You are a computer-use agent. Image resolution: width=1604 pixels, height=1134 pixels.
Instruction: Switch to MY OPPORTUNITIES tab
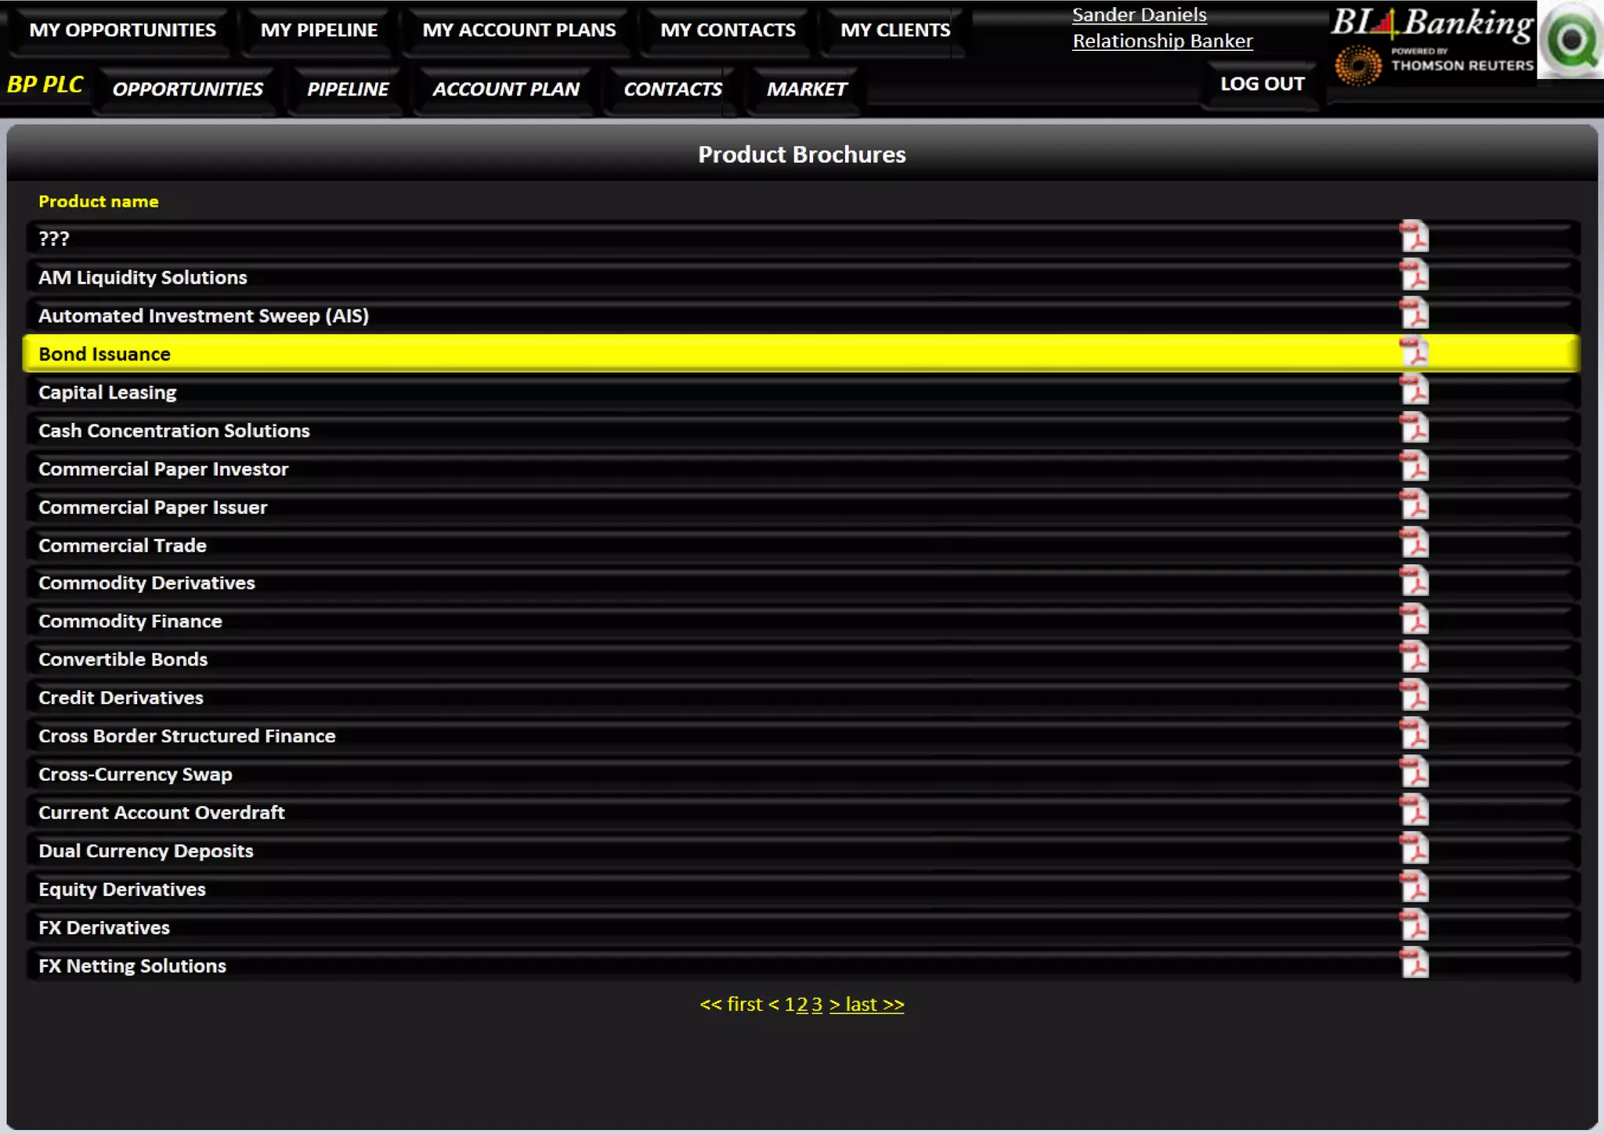(x=122, y=31)
